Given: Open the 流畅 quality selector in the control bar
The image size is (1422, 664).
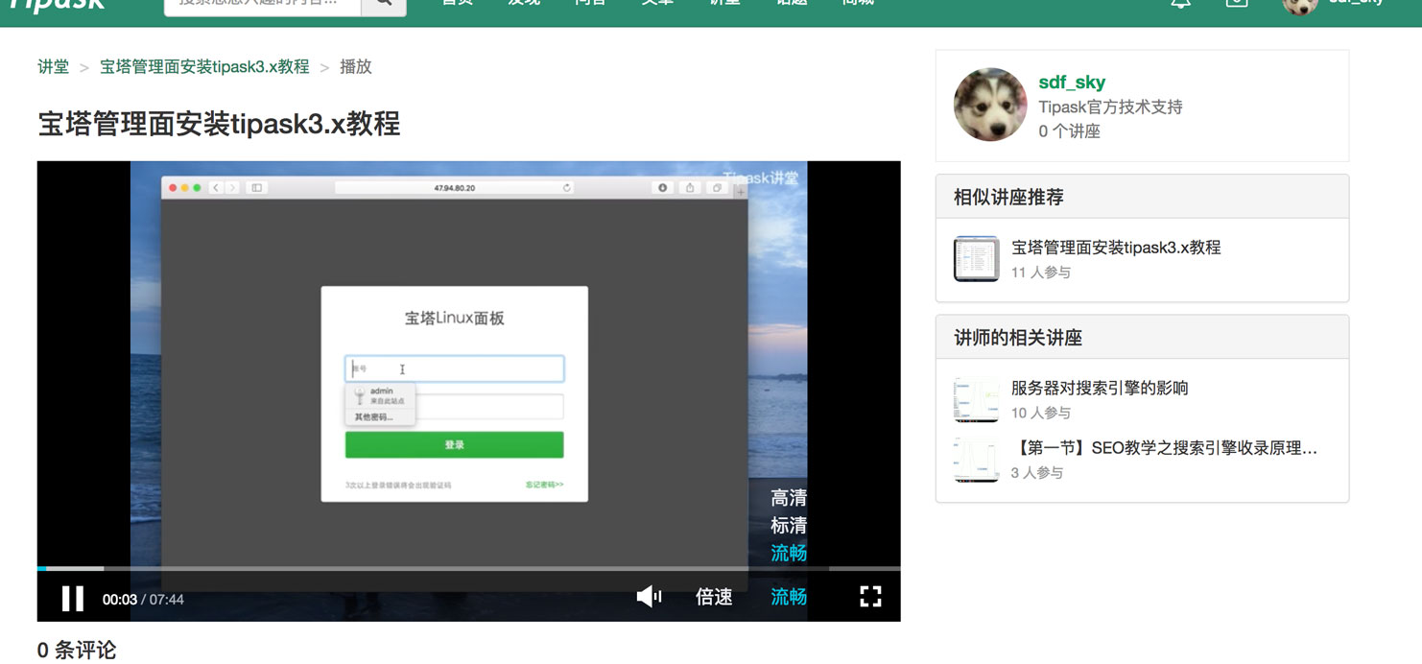Looking at the screenshot, I should point(789,597).
